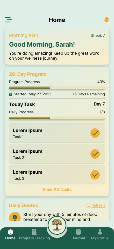The width and height of the screenshot is (114, 249).
Task: Click the Program Progress bar
Action: click(57, 88)
